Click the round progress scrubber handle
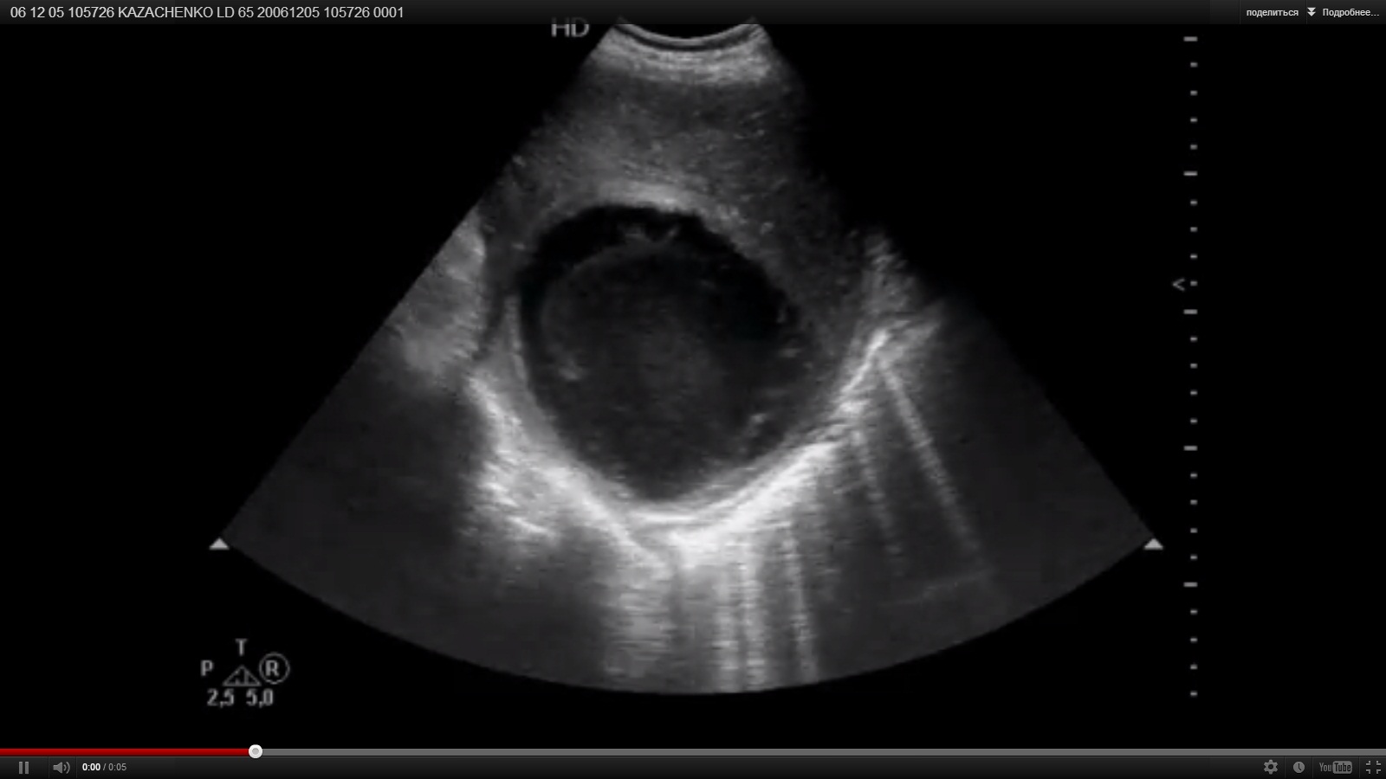This screenshot has height=779, width=1386. (256, 751)
